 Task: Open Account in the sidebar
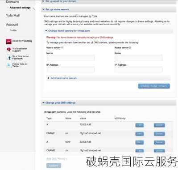(12, 25)
